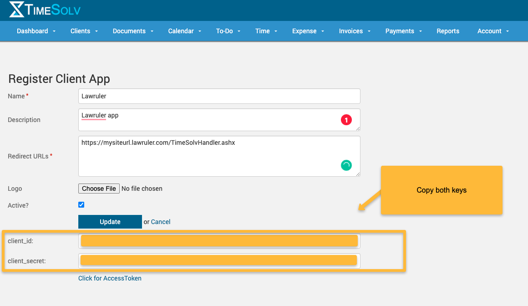Click into the Redirect URLs text area
Screen dimensions: 528x306
pyautogui.click(x=219, y=156)
